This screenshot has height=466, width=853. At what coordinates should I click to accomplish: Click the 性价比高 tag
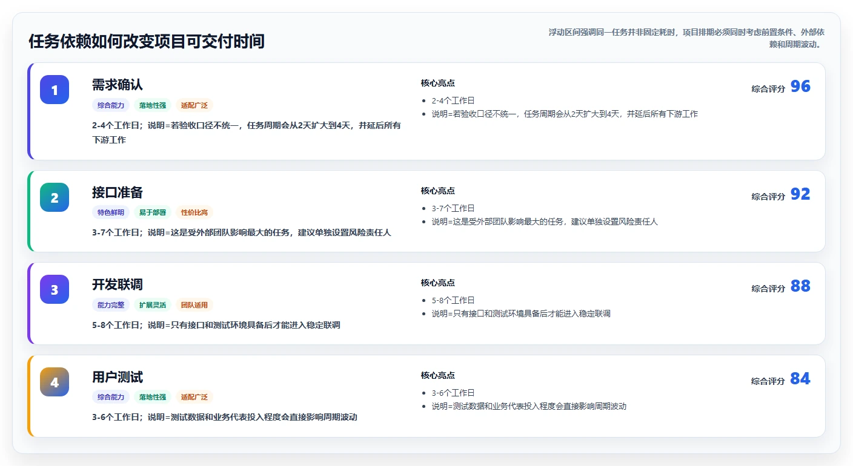[x=194, y=212]
